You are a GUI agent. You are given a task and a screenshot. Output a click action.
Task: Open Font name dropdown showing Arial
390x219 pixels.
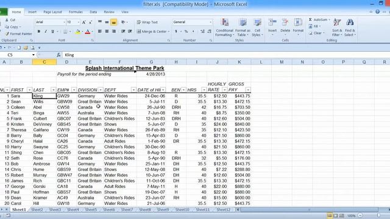point(50,22)
